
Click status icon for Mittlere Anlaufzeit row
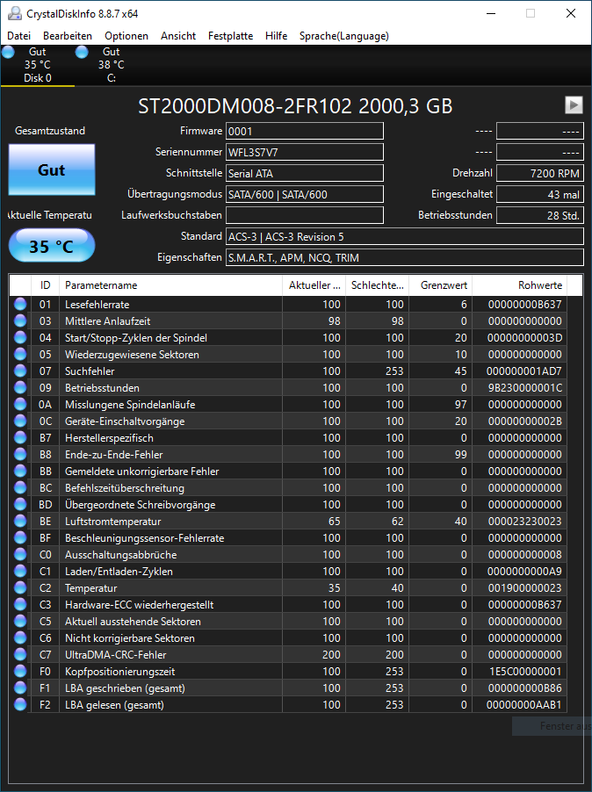pos(20,320)
